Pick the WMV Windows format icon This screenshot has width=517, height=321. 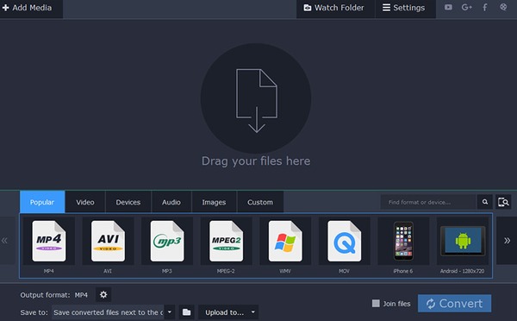[x=285, y=241]
